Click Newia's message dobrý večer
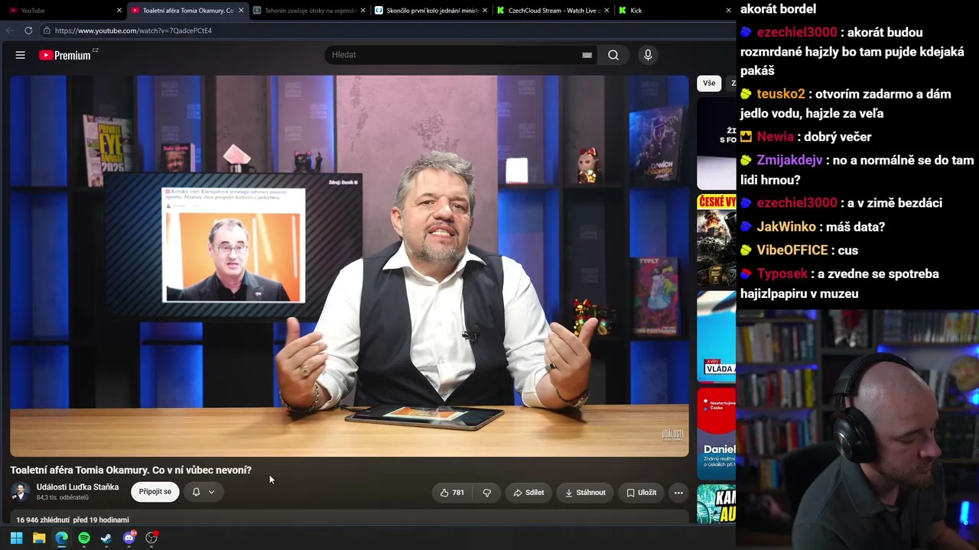Image resolution: width=979 pixels, height=550 pixels. (838, 137)
